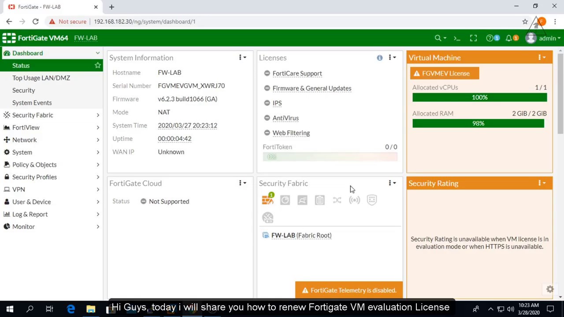The height and width of the screenshot is (317, 564).
Task: Click the system time value
Action: (x=188, y=125)
